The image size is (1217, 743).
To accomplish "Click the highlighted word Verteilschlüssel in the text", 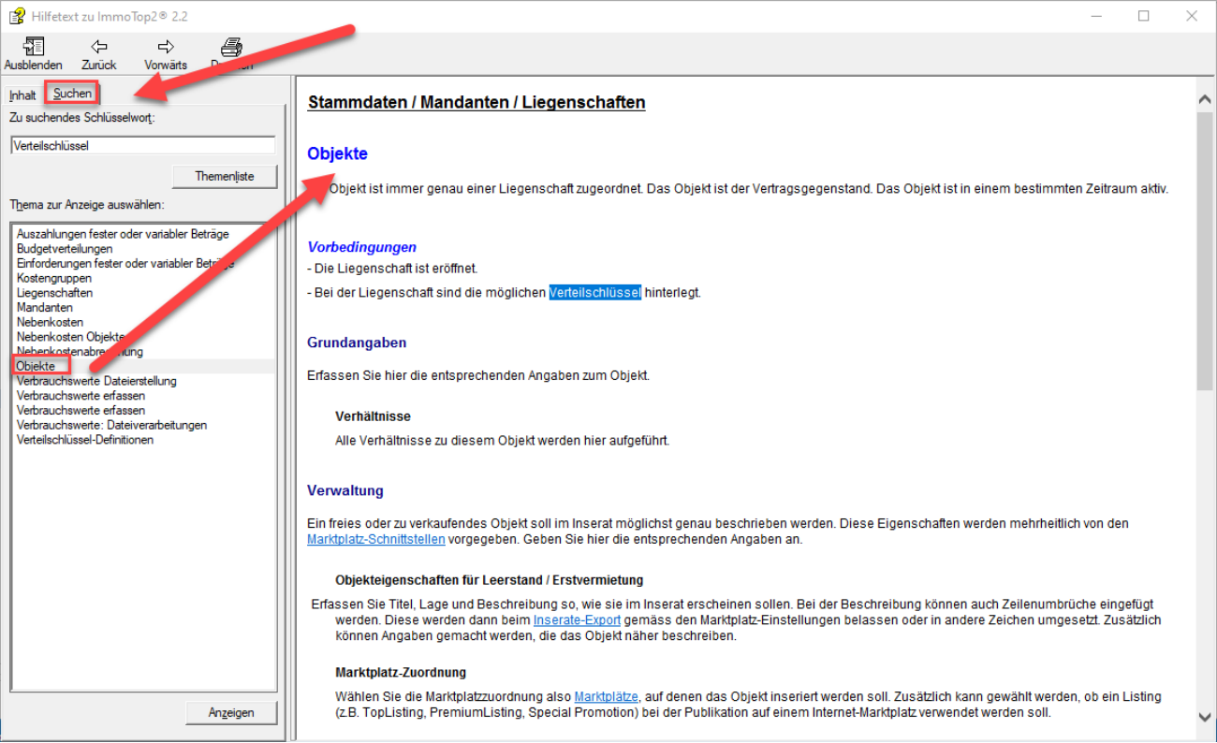I will [x=594, y=292].
